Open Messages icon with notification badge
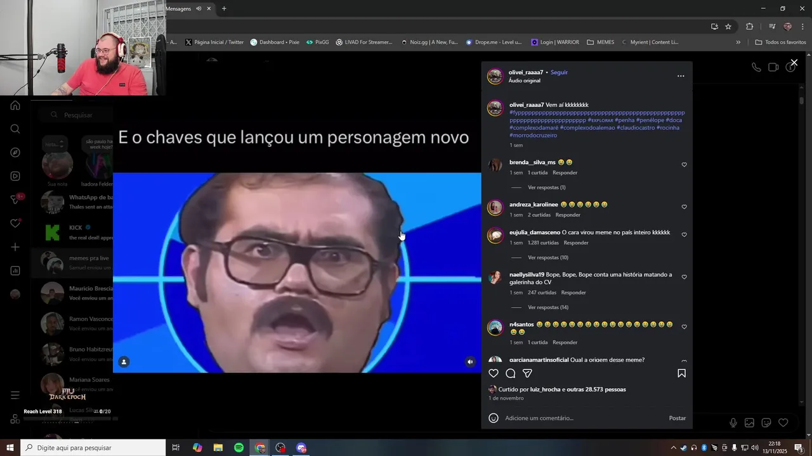This screenshot has height=456, width=812. click(15, 199)
